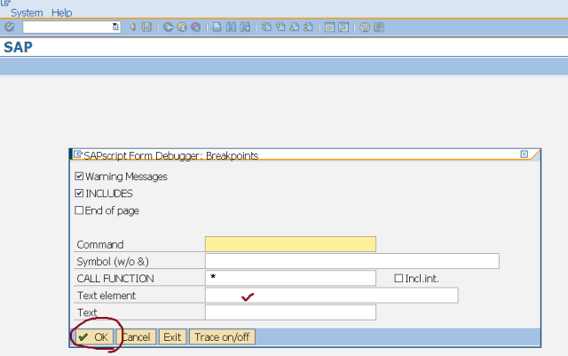Click the yellow Exit up-arrow icon
This screenshot has width=568, height=356.
[x=182, y=27]
